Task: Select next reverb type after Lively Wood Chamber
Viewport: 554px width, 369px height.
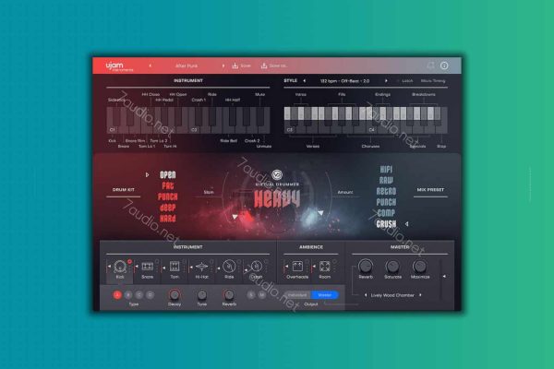Action: [420, 295]
